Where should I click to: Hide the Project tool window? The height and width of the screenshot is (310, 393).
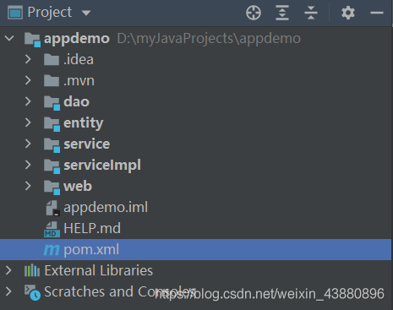pyautogui.click(x=377, y=13)
